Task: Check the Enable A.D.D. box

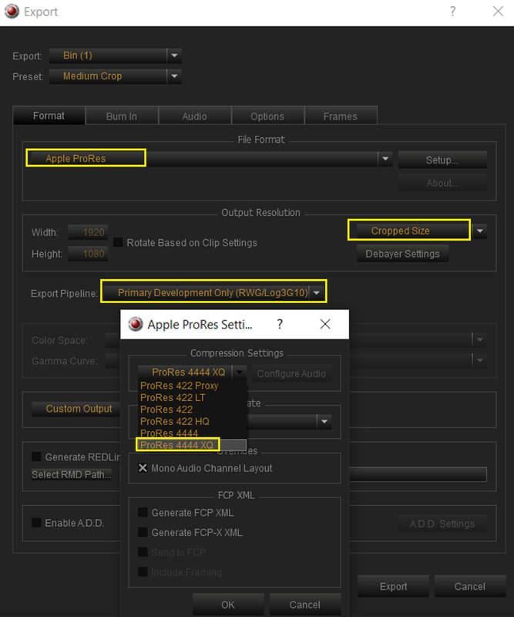Action: point(36,523)
